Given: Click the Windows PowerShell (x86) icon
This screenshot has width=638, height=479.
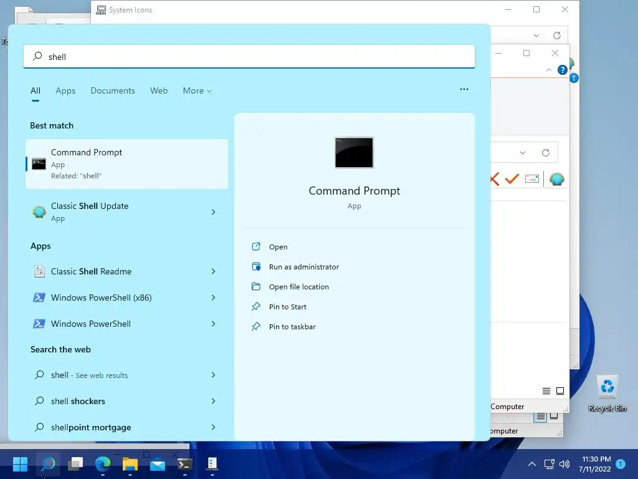Looking at the screenshot, I should 39,298.
